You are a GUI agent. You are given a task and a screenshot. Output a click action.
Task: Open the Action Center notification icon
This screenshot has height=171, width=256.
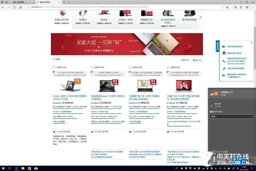pos(252,168)
